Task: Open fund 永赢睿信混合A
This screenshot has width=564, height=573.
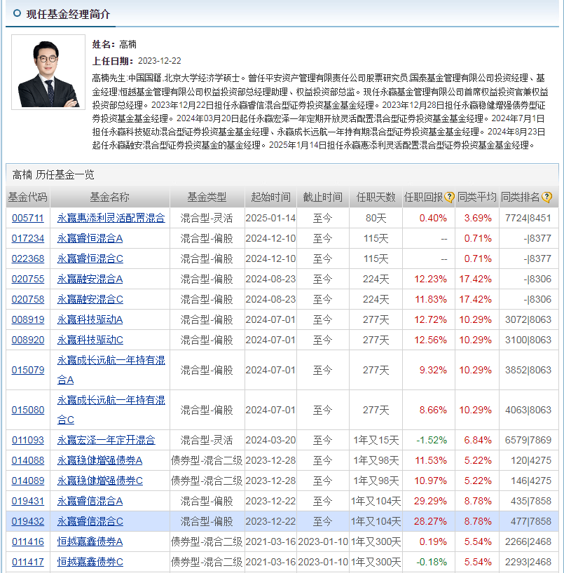Action: click(90, 501)
